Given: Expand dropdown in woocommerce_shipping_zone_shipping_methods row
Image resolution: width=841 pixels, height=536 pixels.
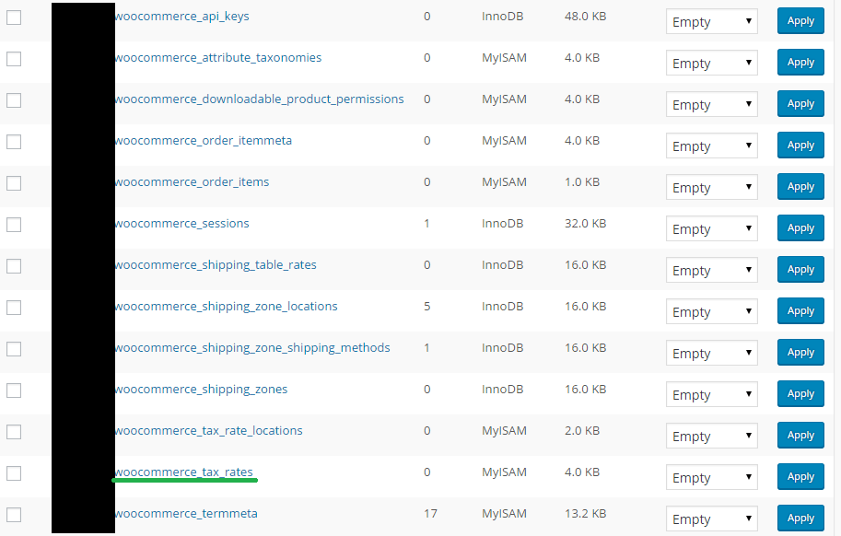Looking at the screenshot, I should coord(712,353).
